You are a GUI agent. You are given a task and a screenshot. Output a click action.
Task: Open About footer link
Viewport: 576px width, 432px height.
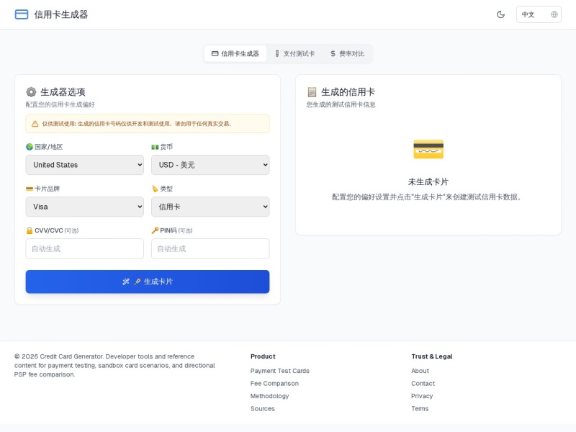tap(420, 371)
